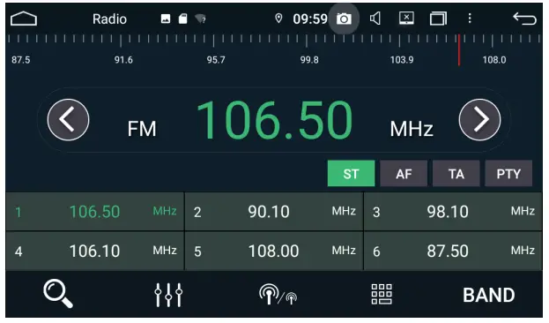Open the volume speaker control
The height and width of the screenshot is (323, 549).
point(375,19)
